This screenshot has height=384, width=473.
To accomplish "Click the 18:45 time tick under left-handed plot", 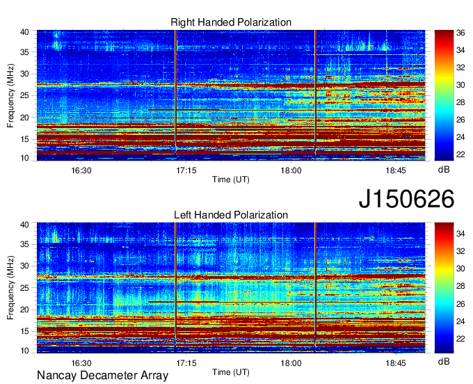I will [396, 363].
